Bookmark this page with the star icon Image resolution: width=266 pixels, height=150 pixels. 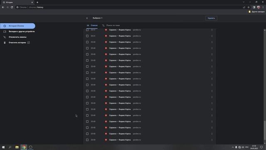pyautogui.click(x=249, y=7)
